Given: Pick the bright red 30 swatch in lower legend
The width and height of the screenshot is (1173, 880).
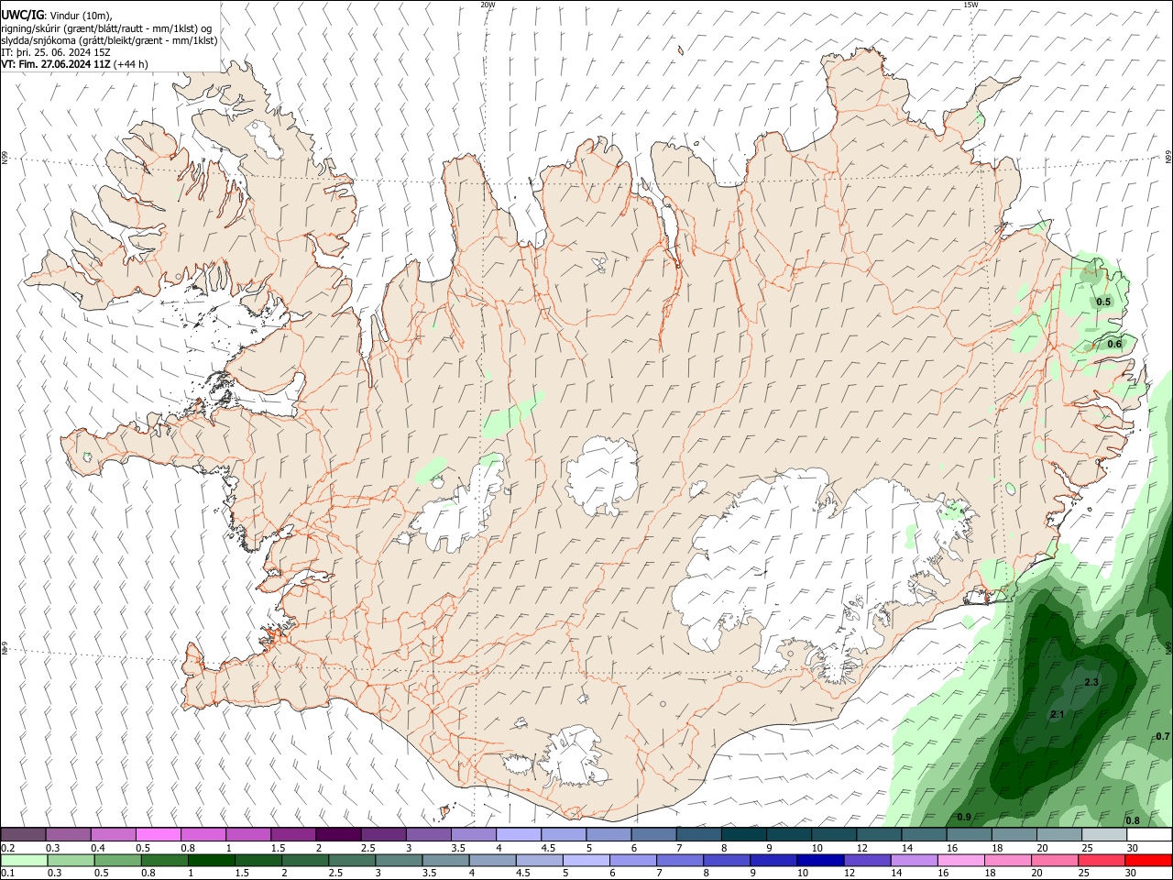Looking at the screenshot, I should pos(1148,860).
